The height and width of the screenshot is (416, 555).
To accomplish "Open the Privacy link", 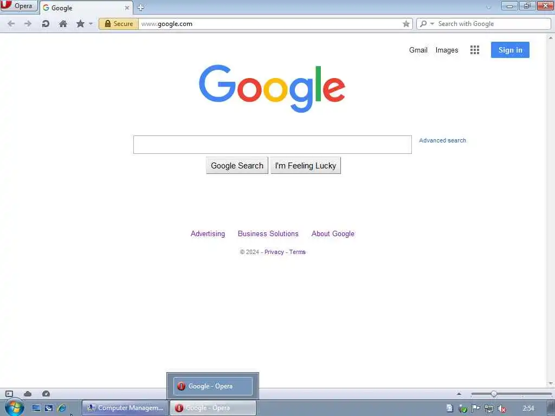I will (274, 252).
